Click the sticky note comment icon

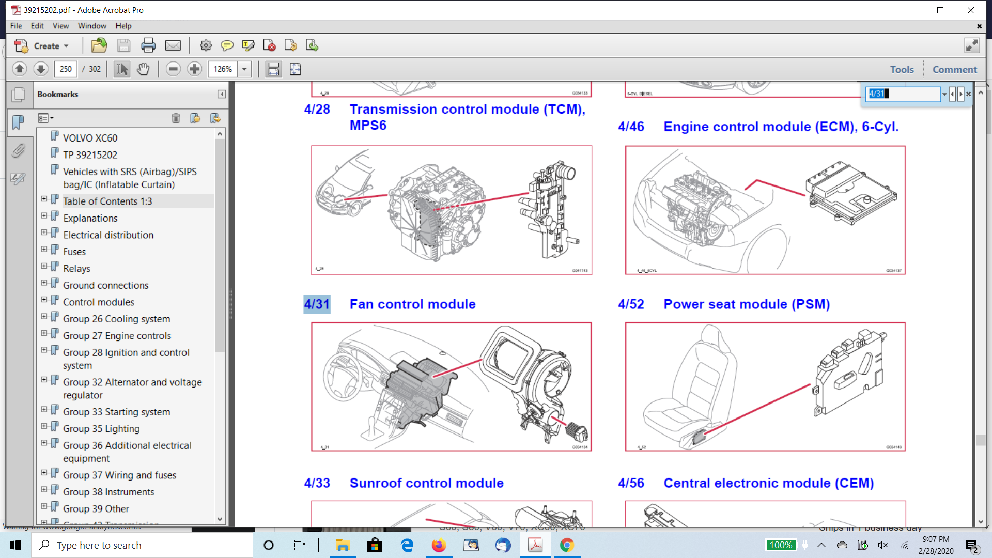(227, 46)
